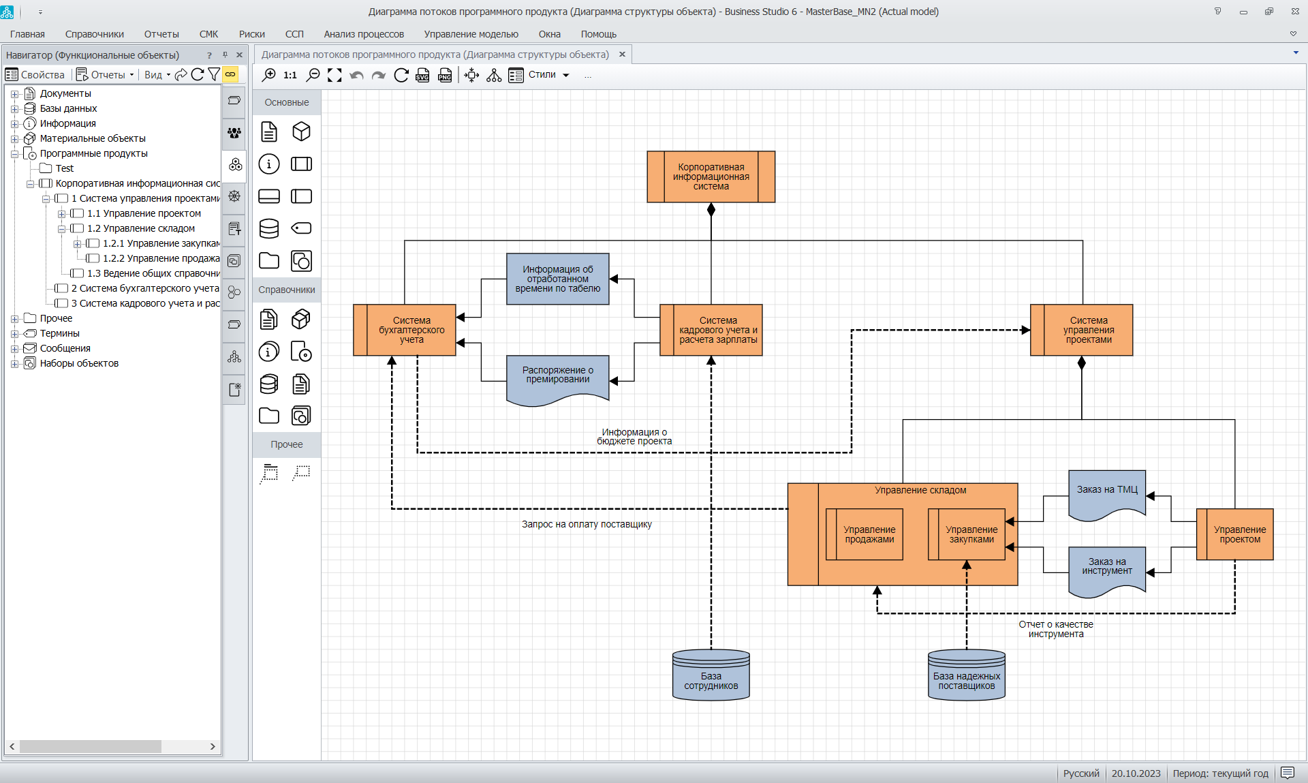
Task: Open the Справочники menu
Action: point(94,34)
